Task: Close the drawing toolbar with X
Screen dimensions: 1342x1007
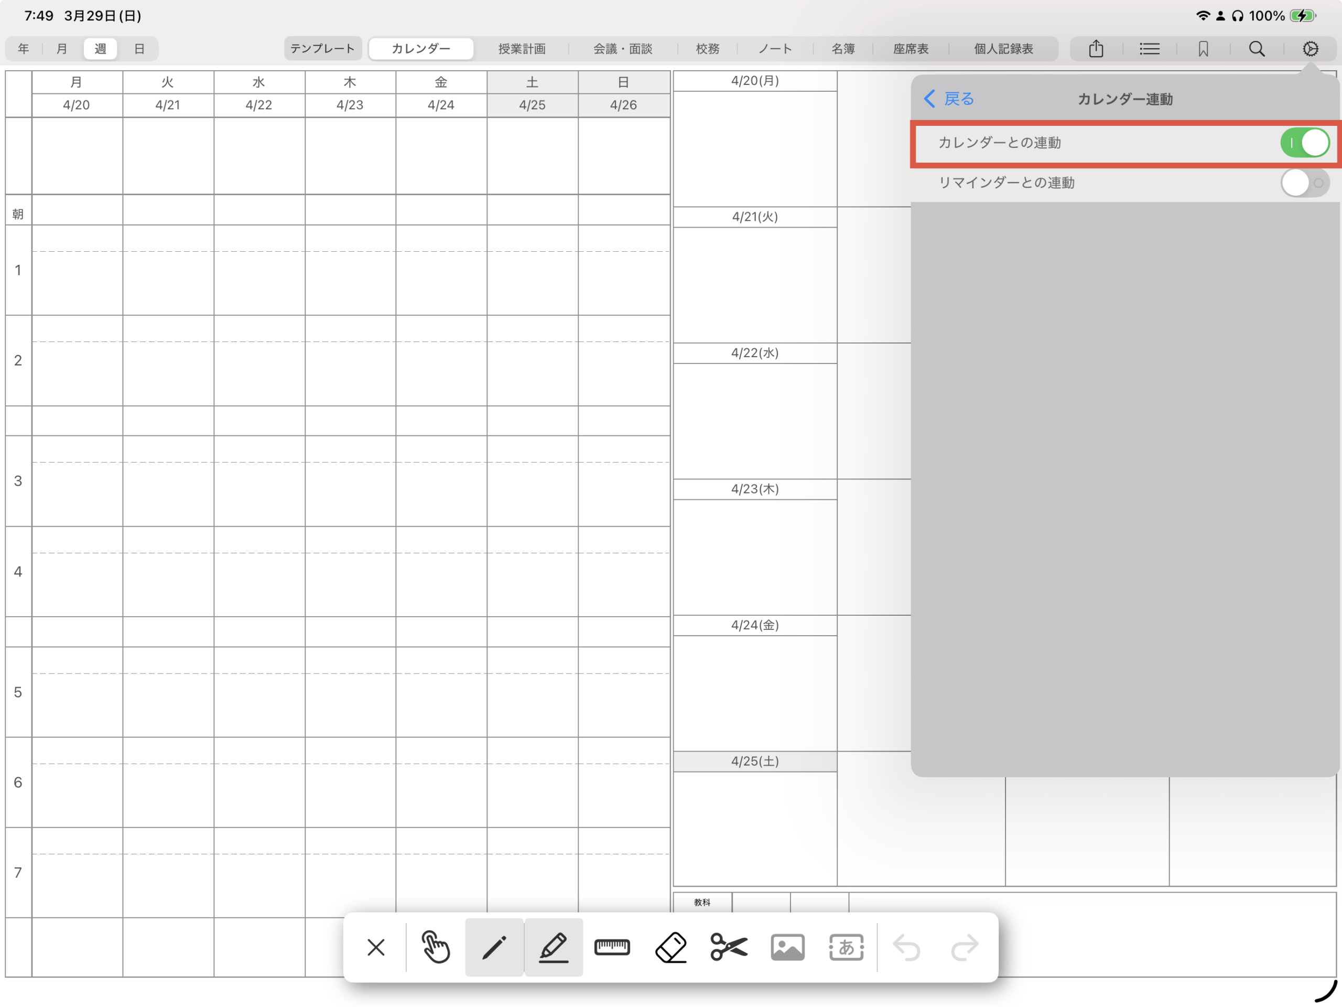Action: click(x=376, y=947)
